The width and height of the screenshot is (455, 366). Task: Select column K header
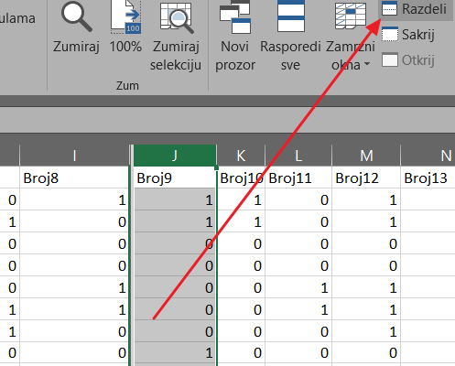click(x=241, y=156)
